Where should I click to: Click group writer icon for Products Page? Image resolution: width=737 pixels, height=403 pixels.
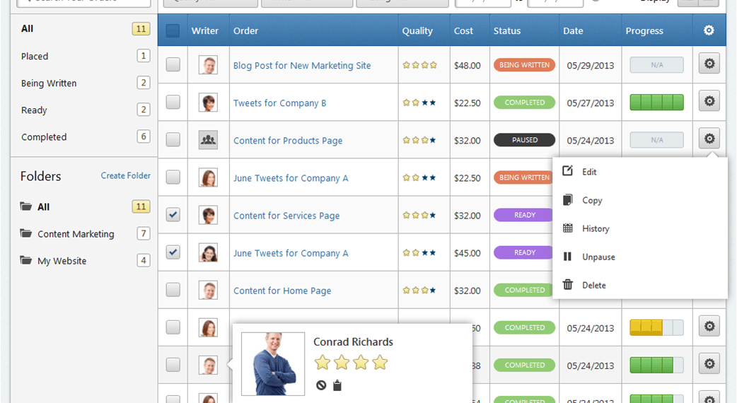click(208, 140)
